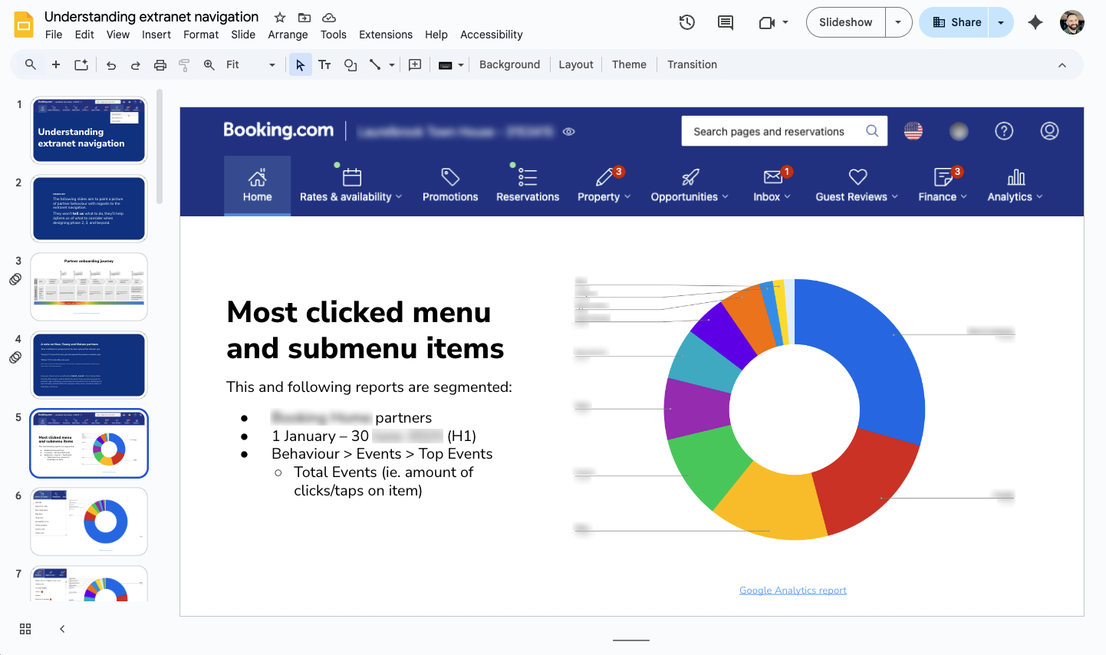Click the Gemini sparkle icon

(1035, 22)
